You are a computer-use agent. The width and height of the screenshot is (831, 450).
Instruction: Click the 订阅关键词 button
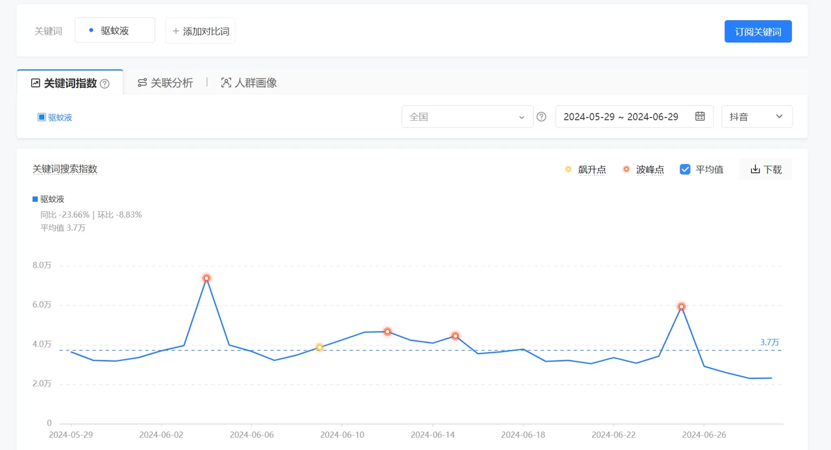coord(758,31)
